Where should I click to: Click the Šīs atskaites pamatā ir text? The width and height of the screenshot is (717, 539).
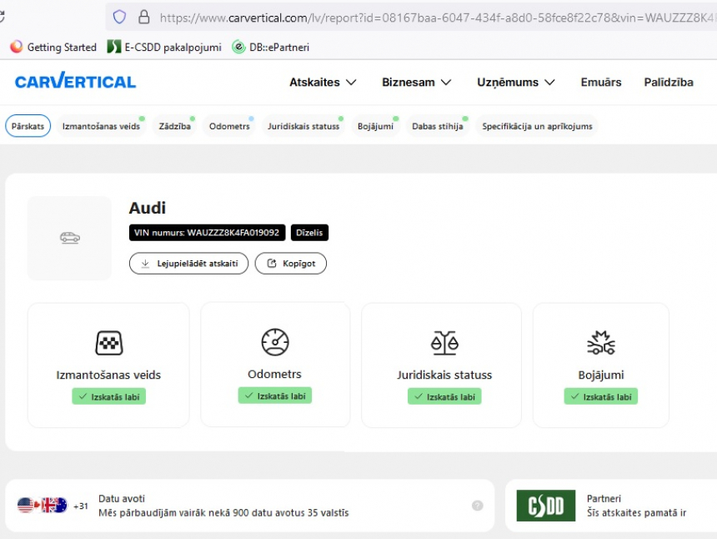tap(636, 513)
